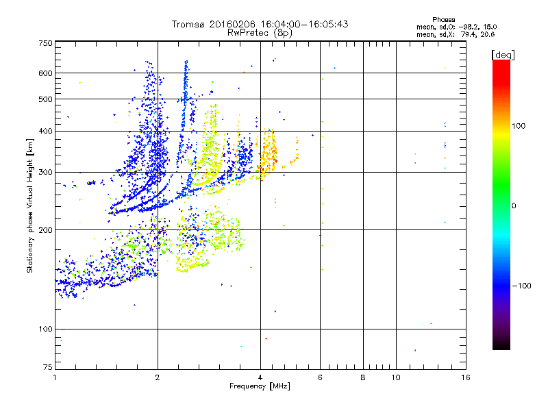Image resolution: width=548 pixels, height=411 pixels.
Task: Click the '6' x-axis tick label
Action: pyautogui.click(x=320, y=377)
